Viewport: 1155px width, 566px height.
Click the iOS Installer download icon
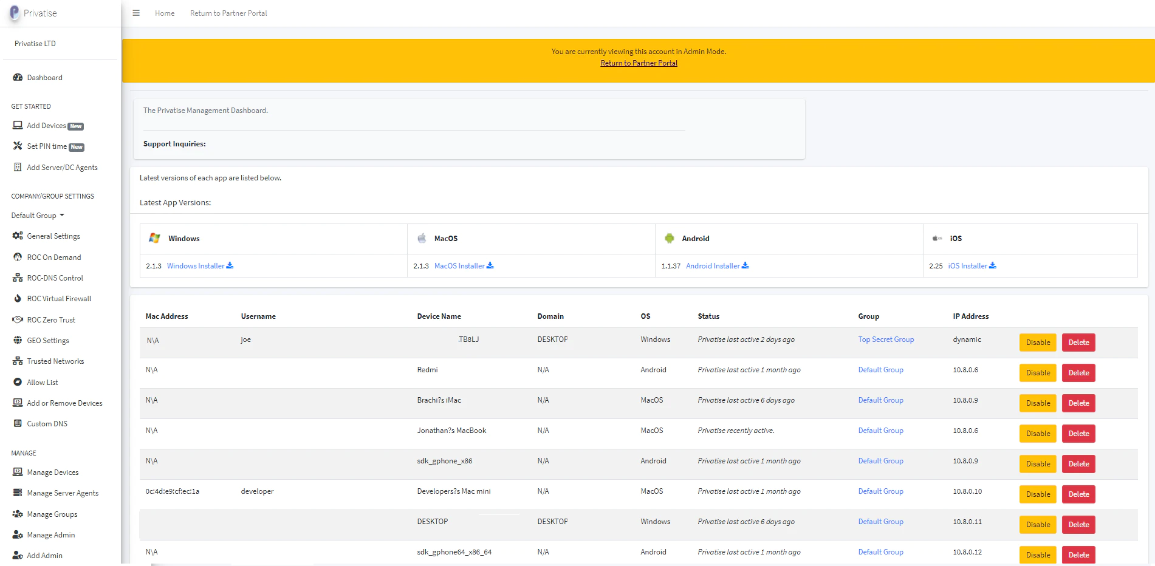click(x=993, y=265)
